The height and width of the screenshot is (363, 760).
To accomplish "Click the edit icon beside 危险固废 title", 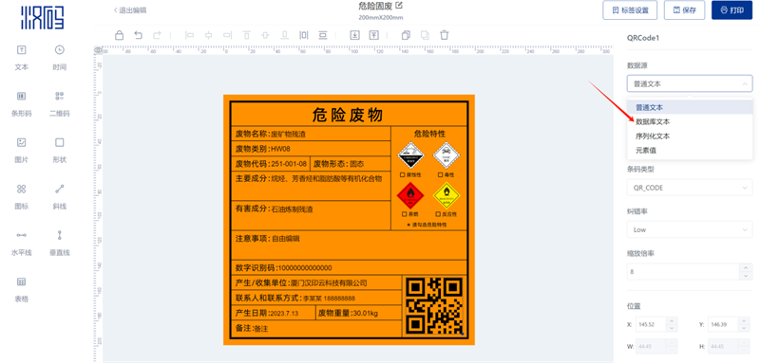I will click(x=399, y=6).
